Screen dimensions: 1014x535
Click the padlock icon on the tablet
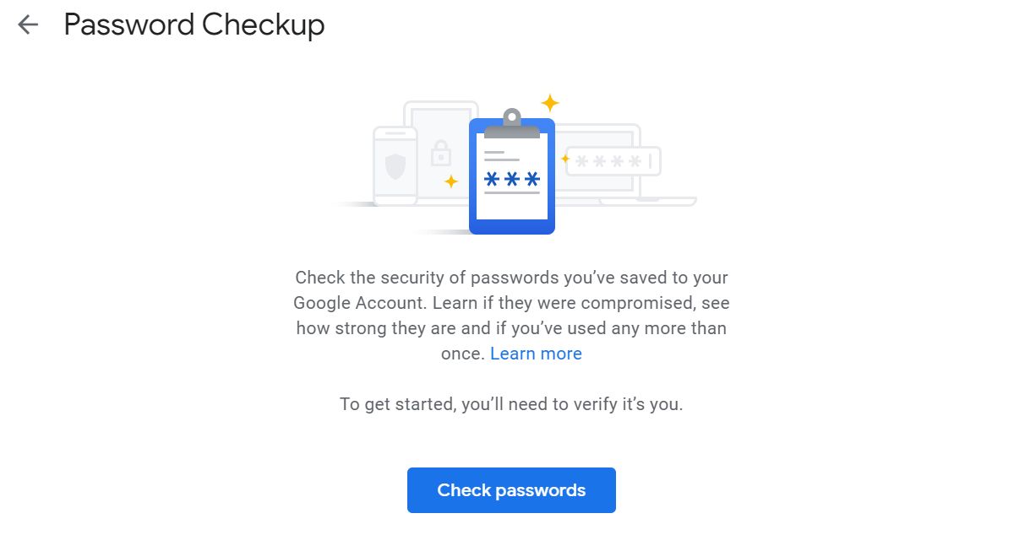pos(440,153)
